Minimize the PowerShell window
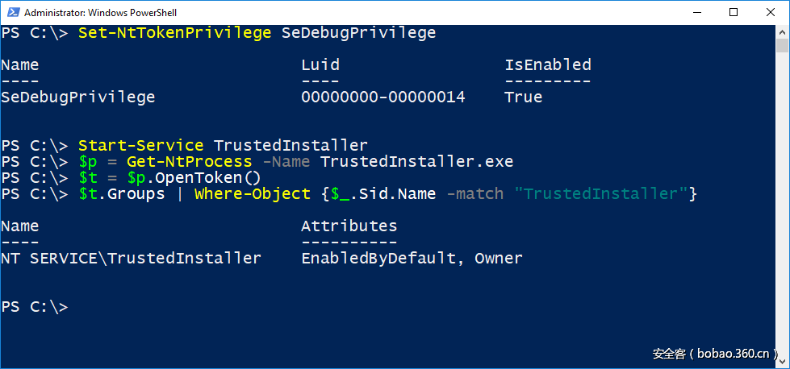Image resolution: width=790 pixels, height=369 pixels. (696, 12)
